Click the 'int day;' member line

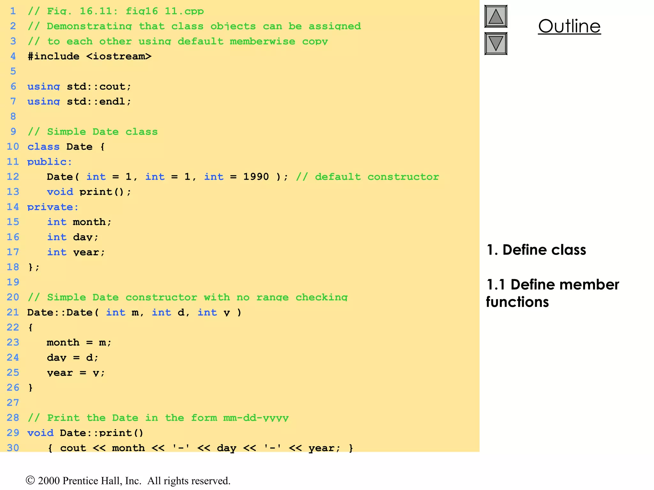72,237
